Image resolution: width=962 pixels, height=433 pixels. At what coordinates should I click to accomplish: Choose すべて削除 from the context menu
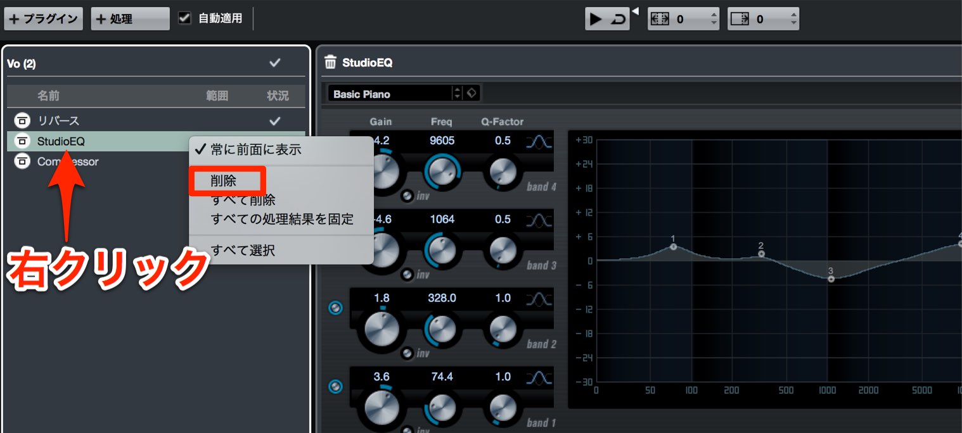(x=281, y=201)
